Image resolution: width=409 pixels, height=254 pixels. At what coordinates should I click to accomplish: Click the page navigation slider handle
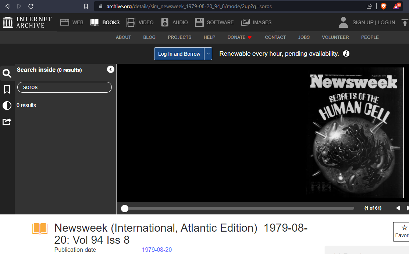pos(125,208)
